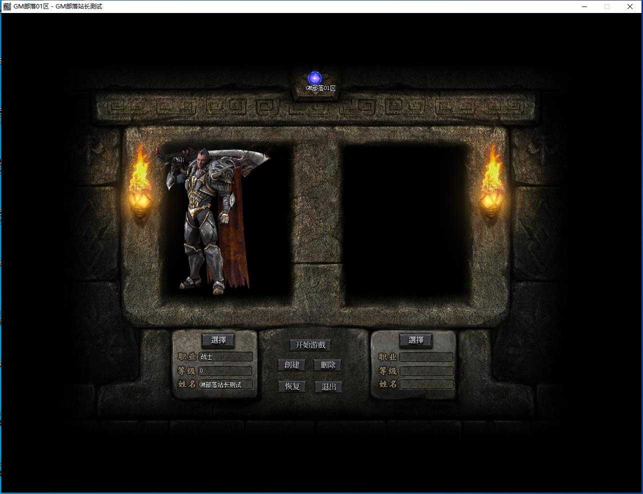The image size is (643, 494).
Task: Click the left 等级 field showing 0
Action: point(225,371)
